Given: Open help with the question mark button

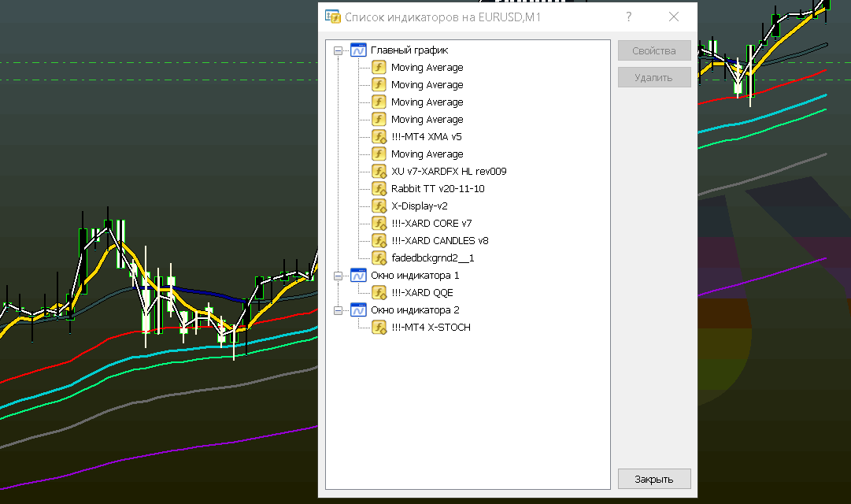Looking at the screenshot, I should pyautogui.click(x=629, y=17).
